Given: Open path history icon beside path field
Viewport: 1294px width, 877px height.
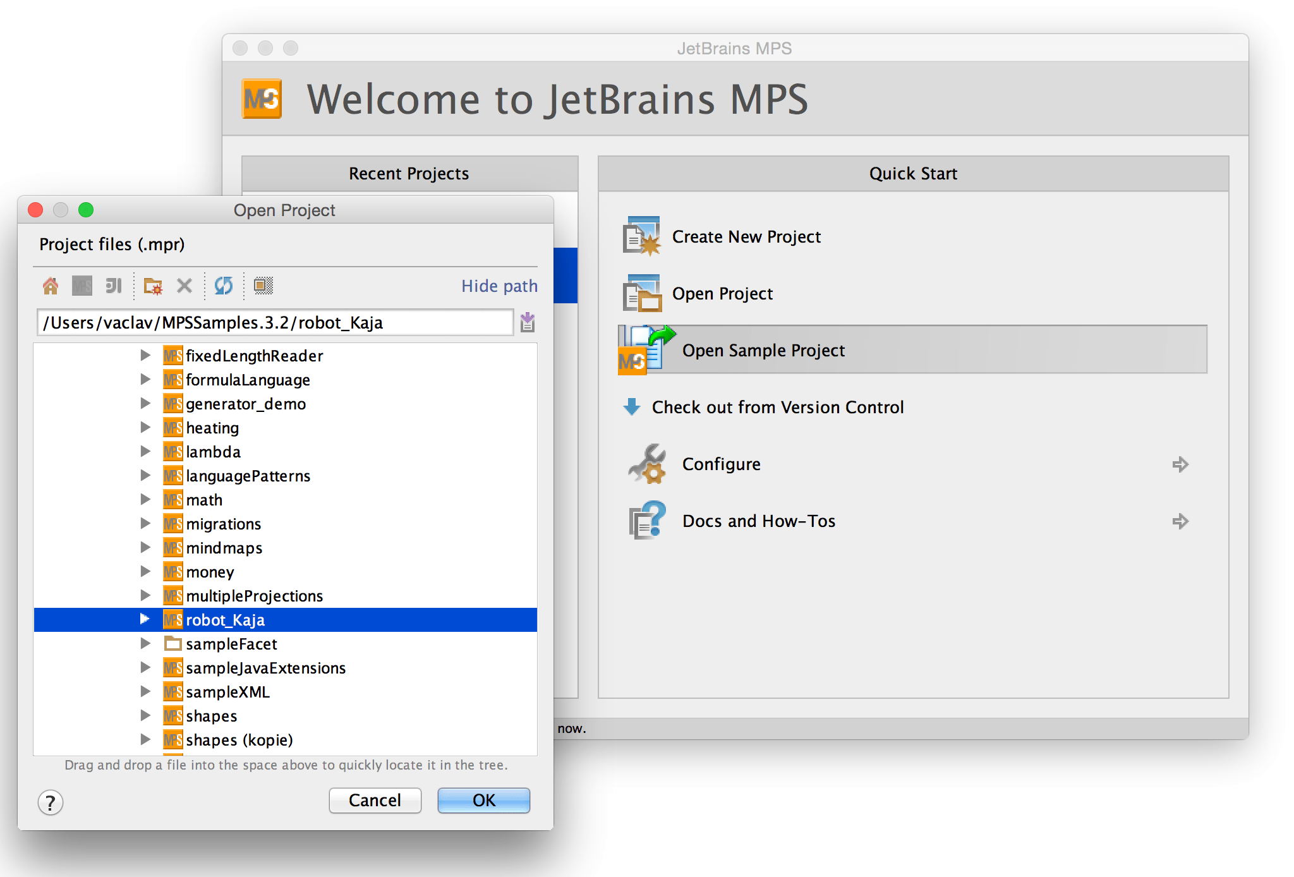Looking at the screenshot, I should point(528,323).
